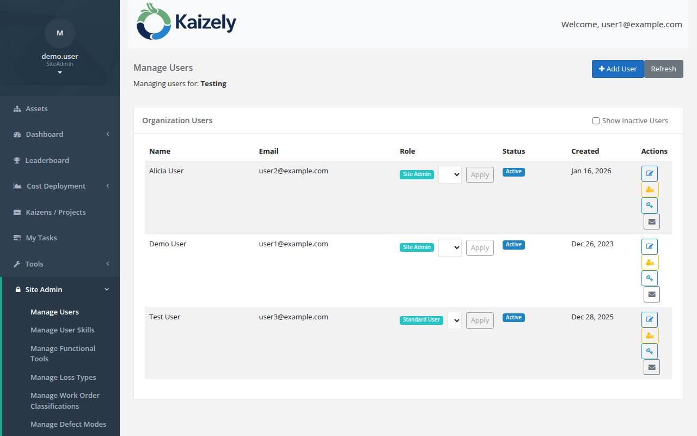Click the demo.user avatar circle
The width and height of the screenshot is (697, 436).
click(x=60, y=33)
